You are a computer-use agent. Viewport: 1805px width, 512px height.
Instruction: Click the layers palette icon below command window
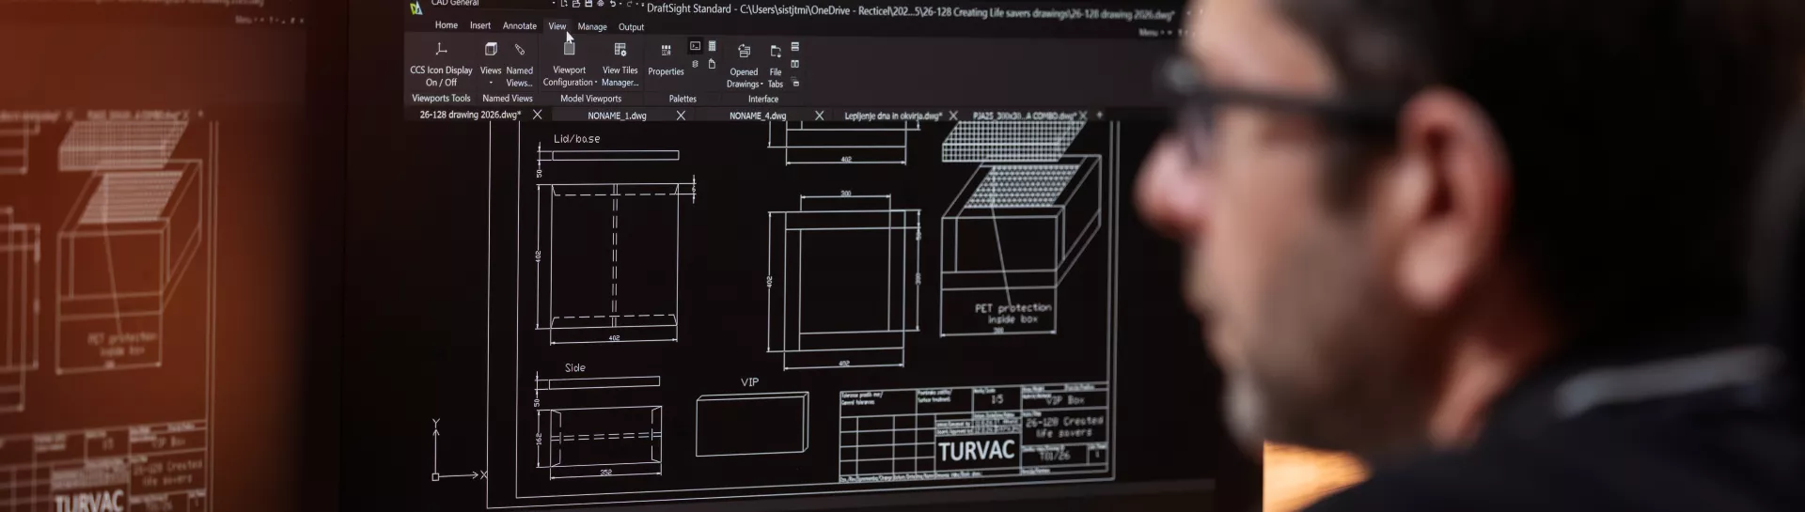pos(695,64)
